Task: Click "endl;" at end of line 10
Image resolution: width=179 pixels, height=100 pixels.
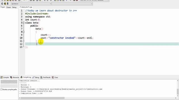Action: 90,38
